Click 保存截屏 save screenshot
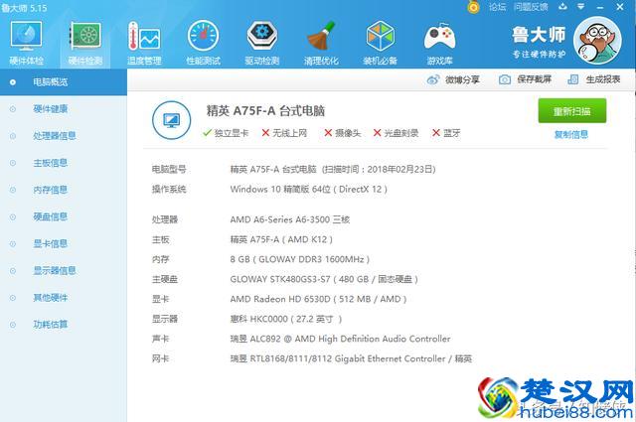The image size is (636, 422). (525, 79)
